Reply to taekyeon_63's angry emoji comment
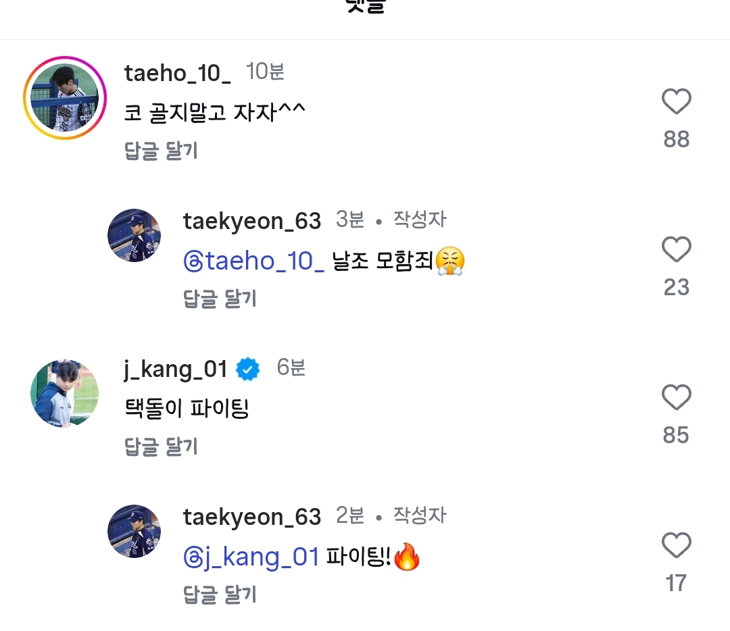Screen dimensions: 730x631 [220, 299]
